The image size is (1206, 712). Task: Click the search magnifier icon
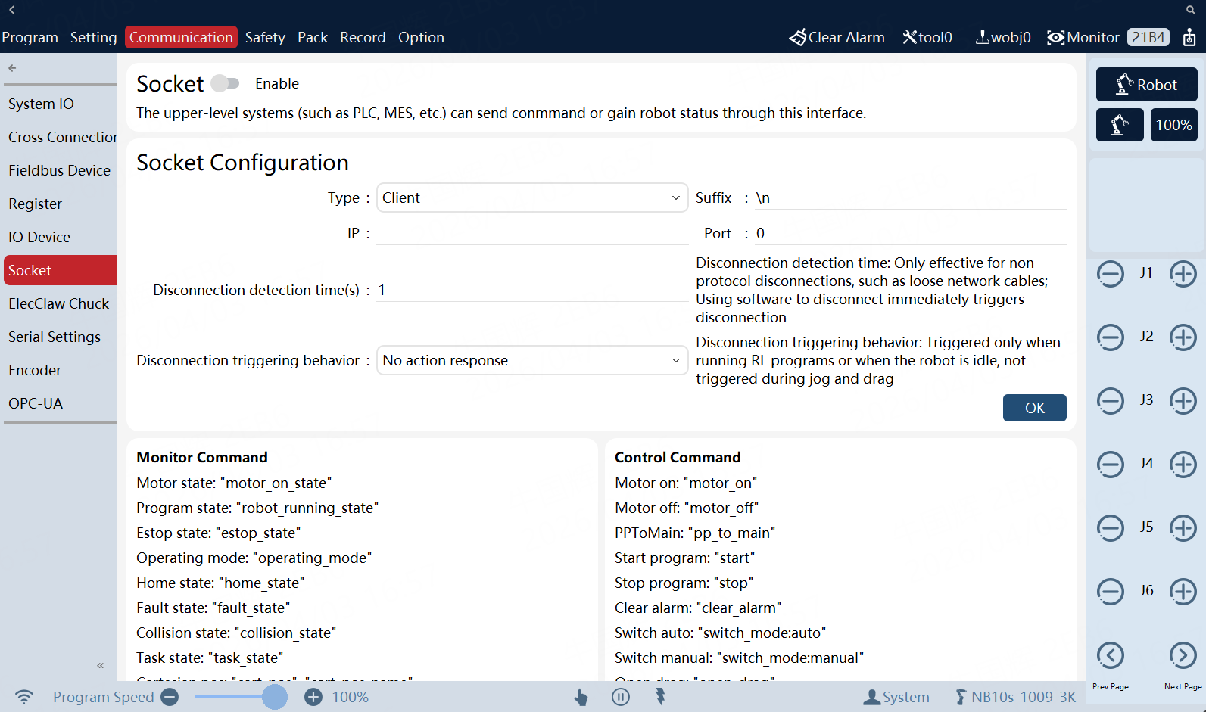coord(1190,10)
